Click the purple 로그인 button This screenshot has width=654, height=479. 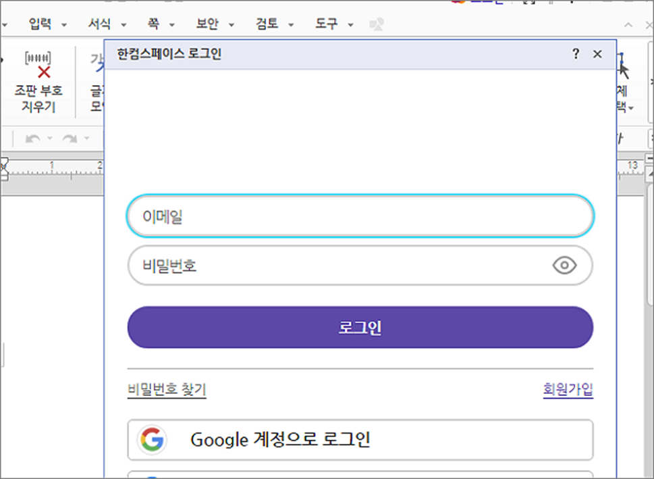pos(360,328)
